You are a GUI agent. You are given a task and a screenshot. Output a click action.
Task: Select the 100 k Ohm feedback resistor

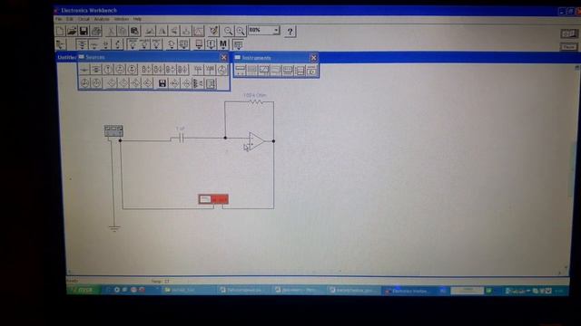pyautogui.click(x=256, y=101)
